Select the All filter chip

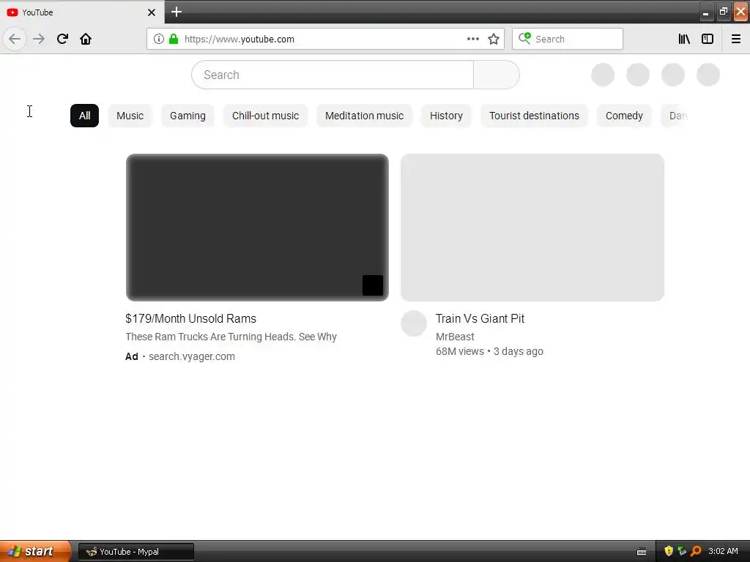[x=85, y=116]
